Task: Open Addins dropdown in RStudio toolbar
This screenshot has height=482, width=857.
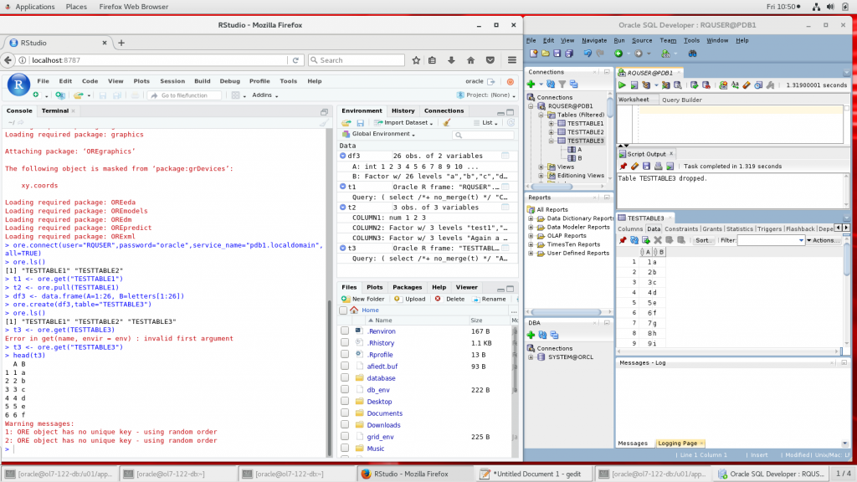Action: (265, 95)
